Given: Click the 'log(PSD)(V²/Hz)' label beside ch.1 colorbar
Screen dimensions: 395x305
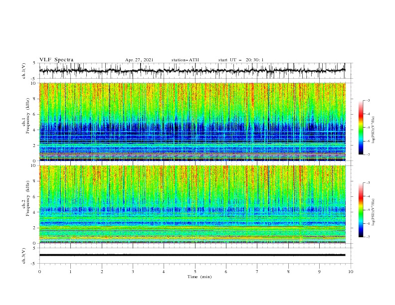Looking at the screenshot, I should click(374, 130).
